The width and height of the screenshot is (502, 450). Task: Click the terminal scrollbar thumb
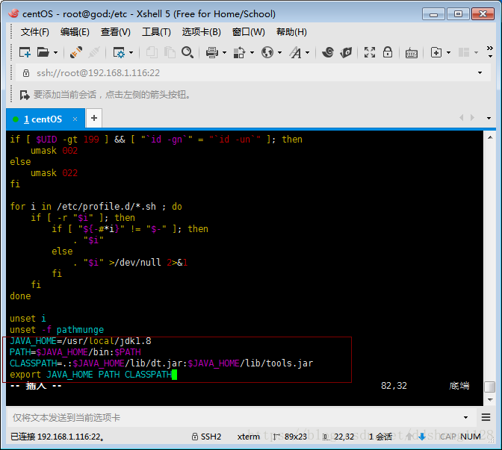490,387
